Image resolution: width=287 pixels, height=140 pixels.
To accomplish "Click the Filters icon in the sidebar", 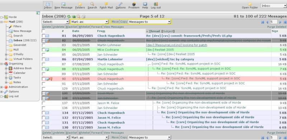I will coord(10,26).
